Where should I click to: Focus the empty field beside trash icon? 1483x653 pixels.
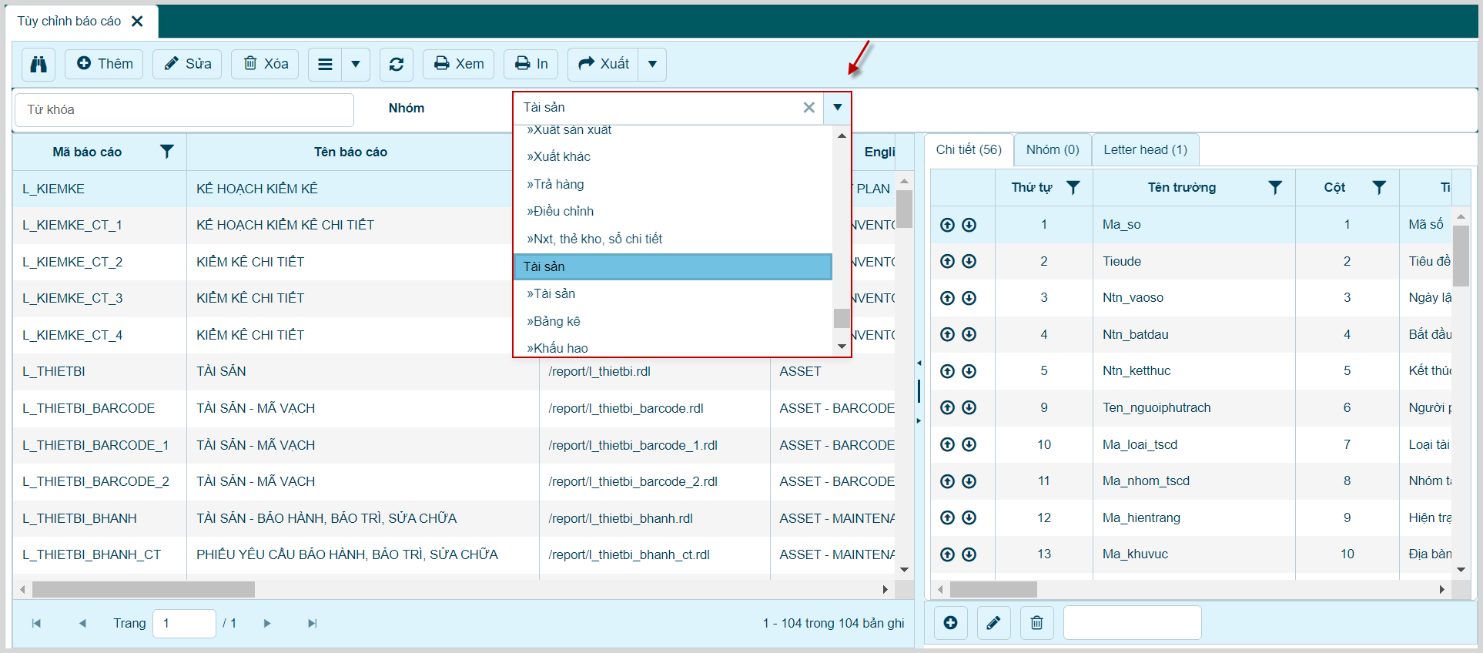tap(1132, 622)
